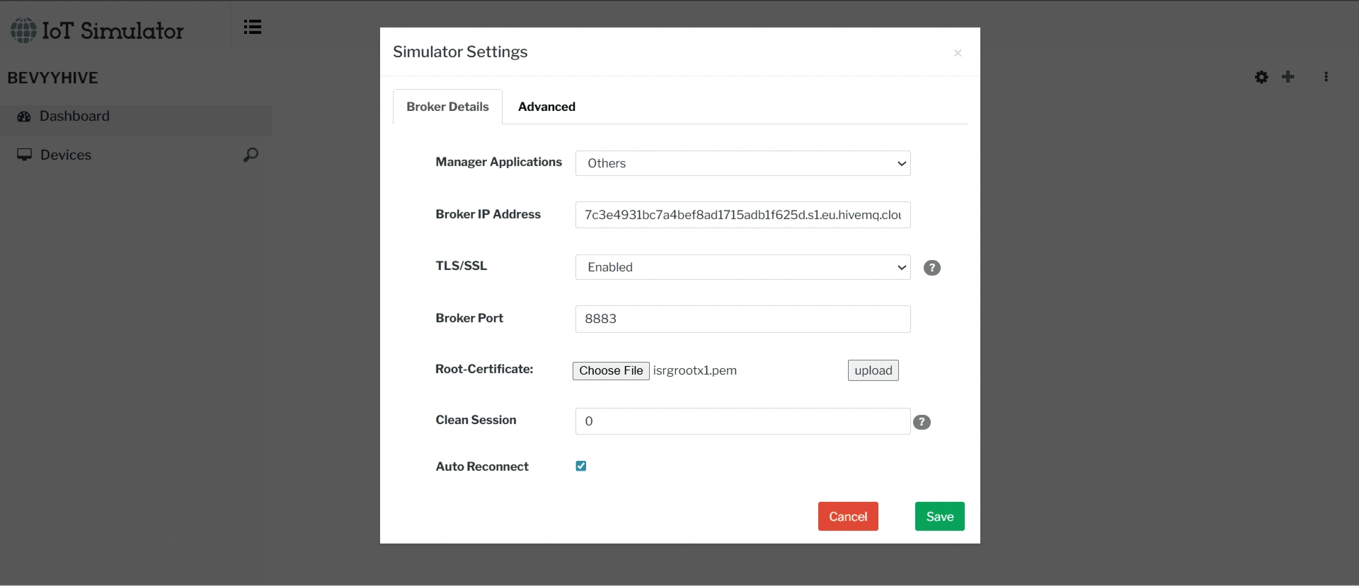This screenshot has width=1359, height=586.
Task: Click the IoT Simulator globe logo
Action: 23,30
